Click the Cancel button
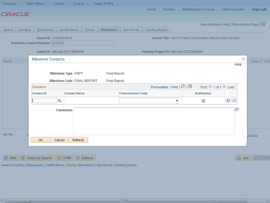The image size is (270, 203). (59, 140)
